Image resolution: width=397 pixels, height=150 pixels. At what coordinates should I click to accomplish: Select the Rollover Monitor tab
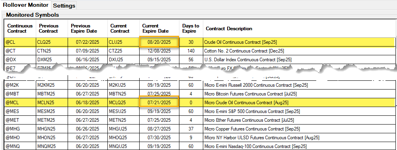[25, 5]
